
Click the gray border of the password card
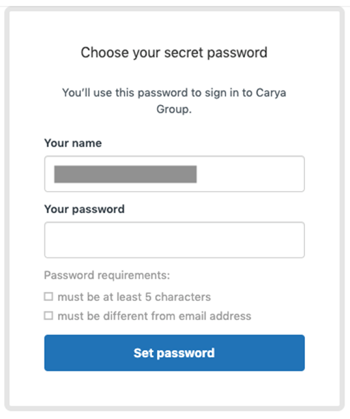point(7,209)
